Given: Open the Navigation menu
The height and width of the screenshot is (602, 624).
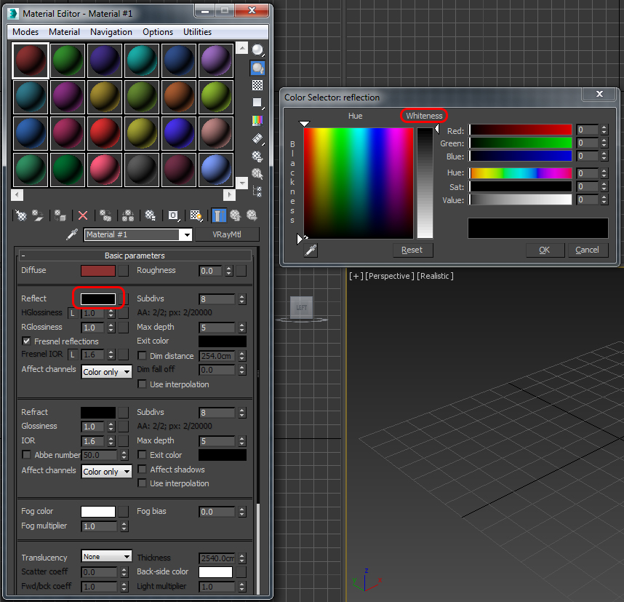Looking at the screenshot, I should point(111,32).
